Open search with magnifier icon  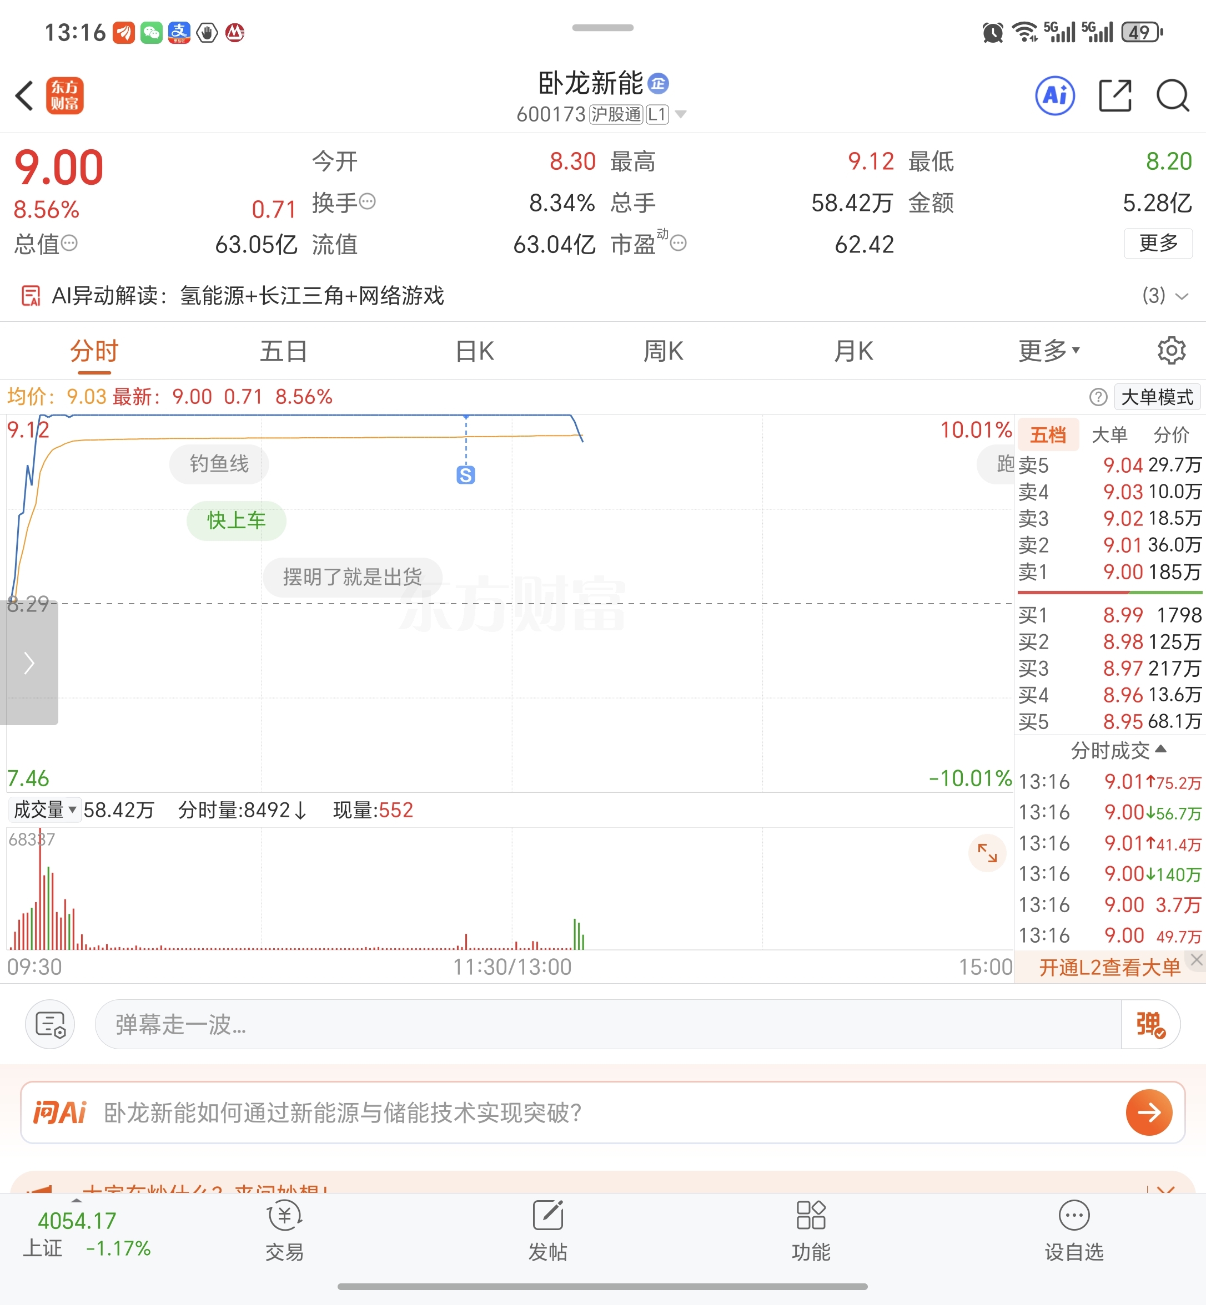coord(1173,96)
